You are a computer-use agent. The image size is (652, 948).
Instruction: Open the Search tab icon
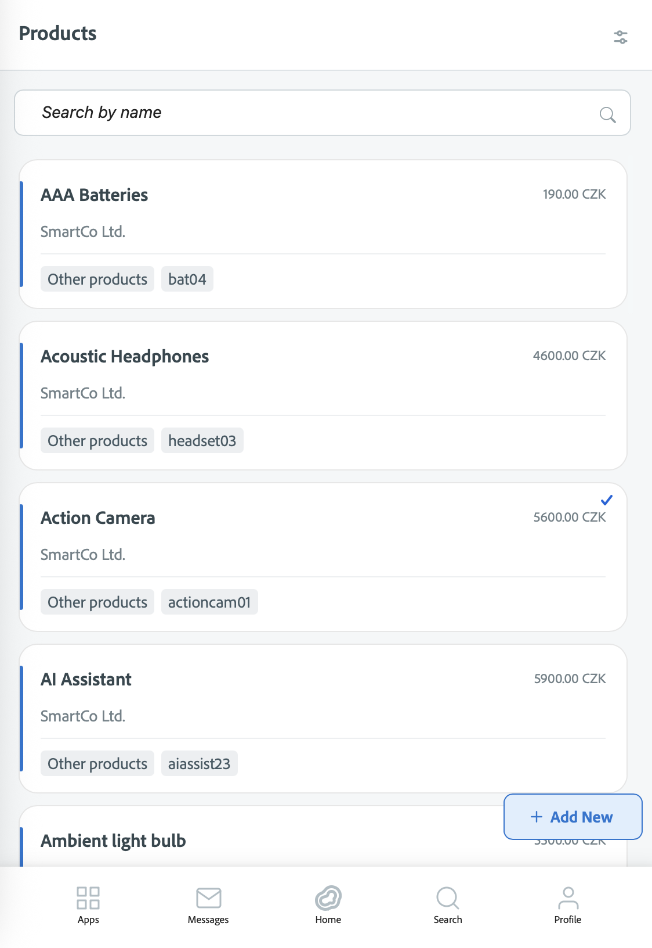tap(448, 898)
